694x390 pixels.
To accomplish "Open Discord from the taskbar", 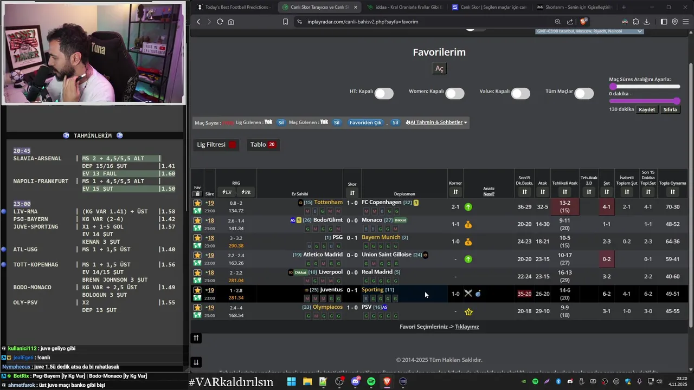I will pos(355,381).
